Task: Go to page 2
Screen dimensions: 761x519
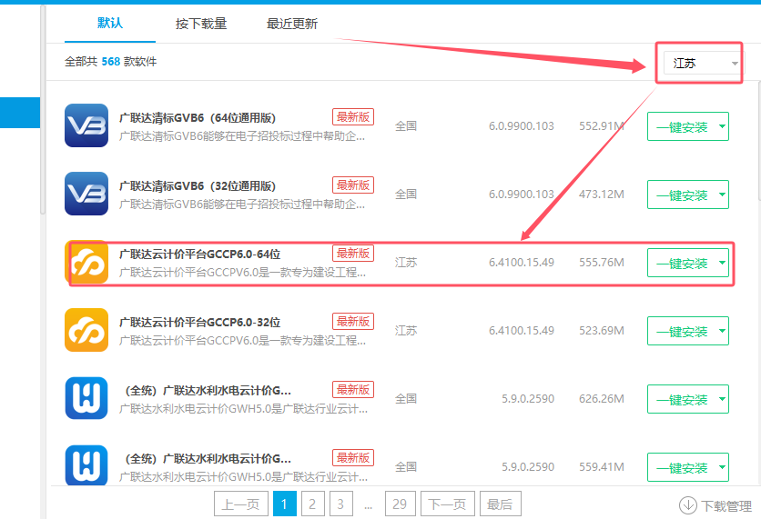Action: pos(312,504)
